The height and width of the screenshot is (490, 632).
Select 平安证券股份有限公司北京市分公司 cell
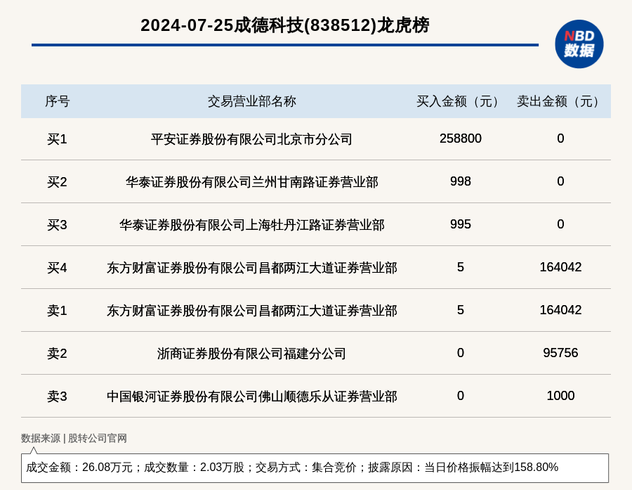[x=251, y=139]
